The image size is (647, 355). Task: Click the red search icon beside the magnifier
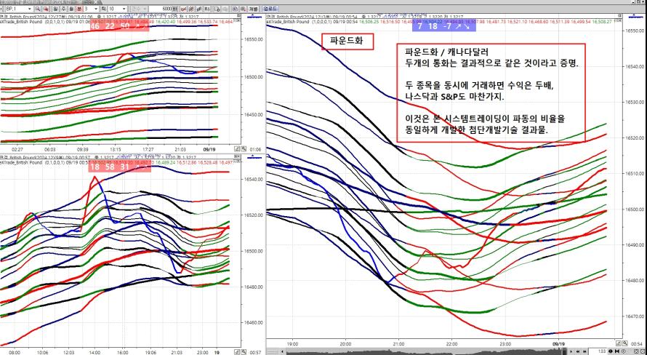pos(47,9)
